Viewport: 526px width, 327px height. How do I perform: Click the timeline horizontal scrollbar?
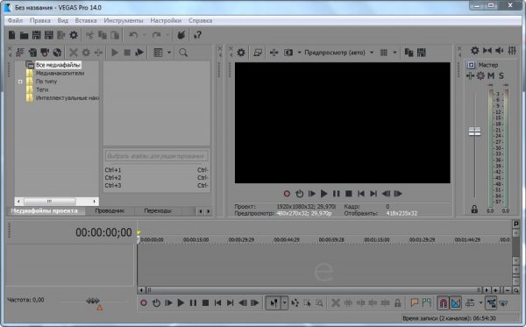click(x=313, y=290)
